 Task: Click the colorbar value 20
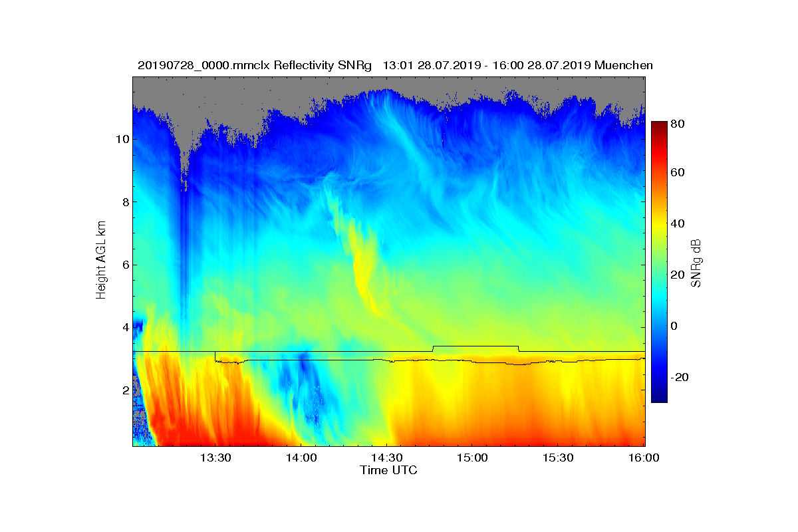point(678,275)
